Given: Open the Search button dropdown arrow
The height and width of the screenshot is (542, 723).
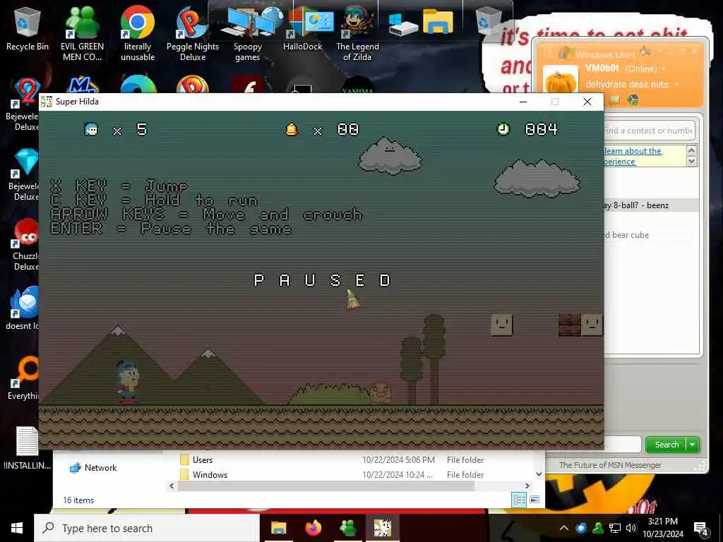Looking at the screenshot, I should coord(692,445).
